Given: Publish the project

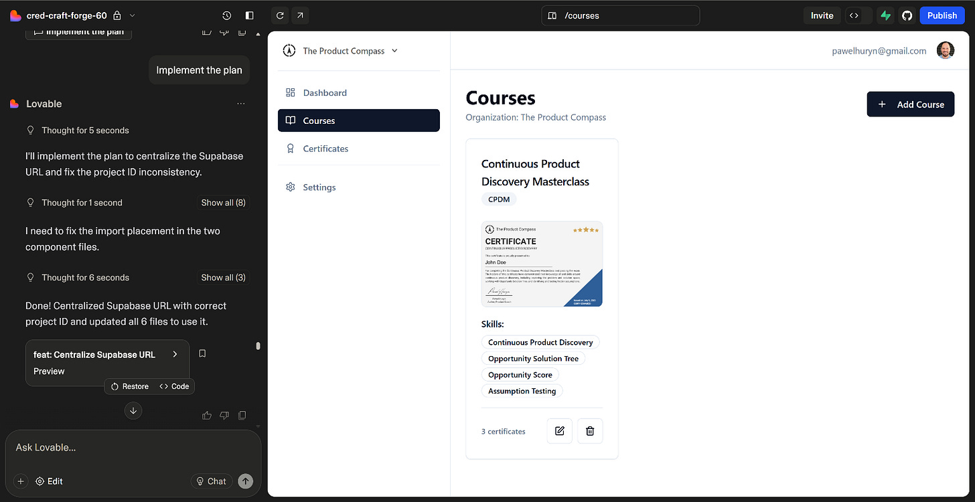Looking at the screenshot, I should point(942,15).
